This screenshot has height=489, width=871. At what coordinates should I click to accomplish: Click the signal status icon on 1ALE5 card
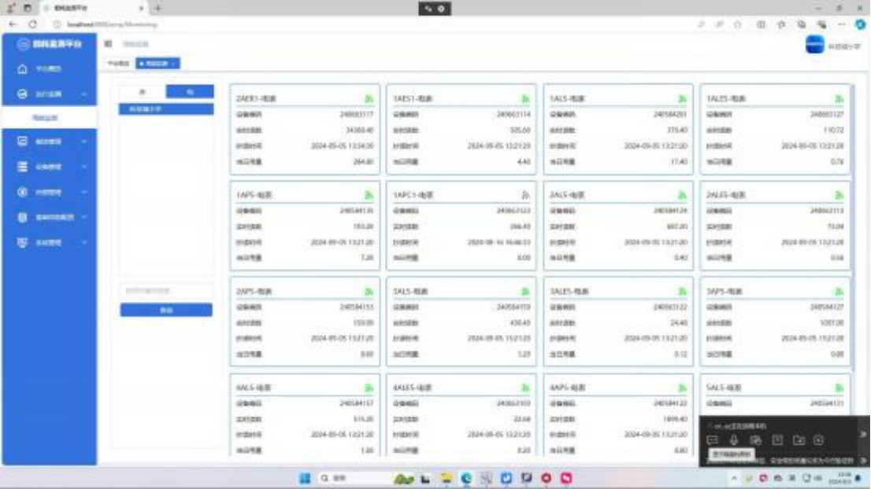839,99
